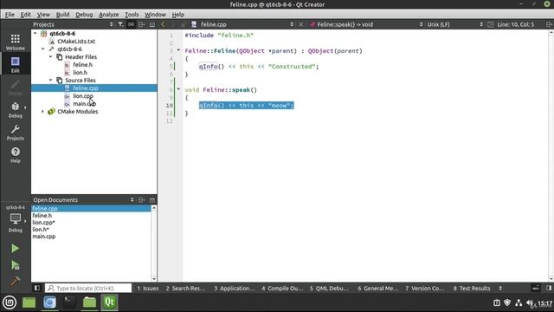Click the Qt Creator taskbar icon
The width and height of the screenshot is (554, 312).
(109, 302)
